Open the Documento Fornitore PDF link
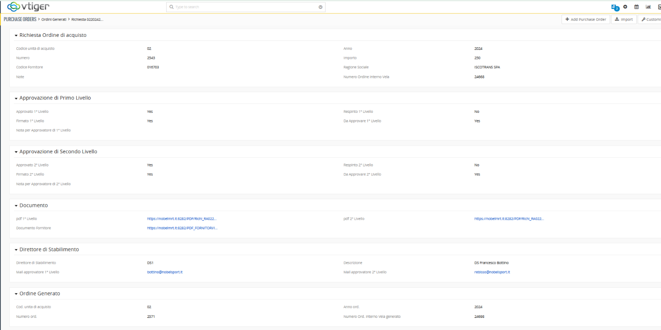 click(182, 228)
